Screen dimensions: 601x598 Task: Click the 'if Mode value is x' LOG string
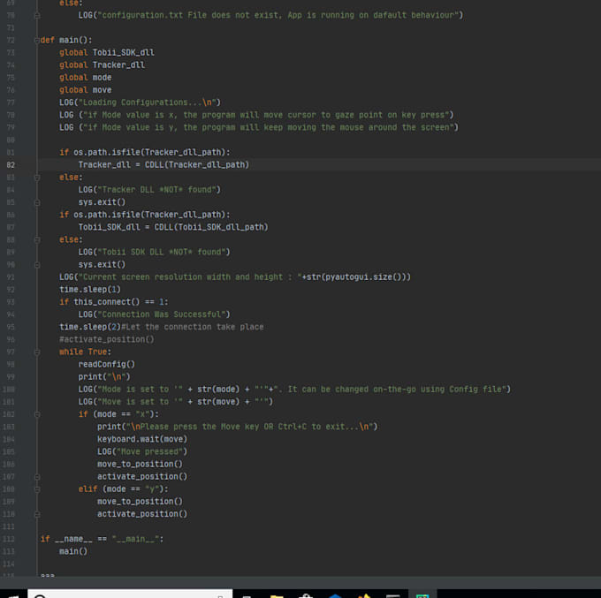pos(266,115)
